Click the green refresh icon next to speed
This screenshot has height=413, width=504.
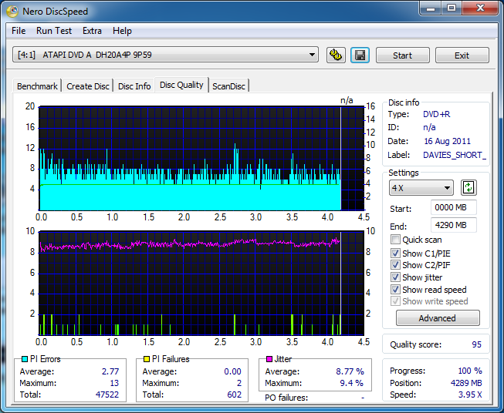pos(468,188)
